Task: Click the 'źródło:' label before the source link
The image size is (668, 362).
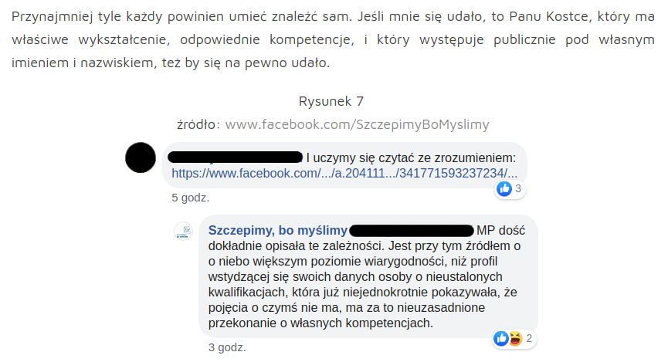Action: (198, 124)
